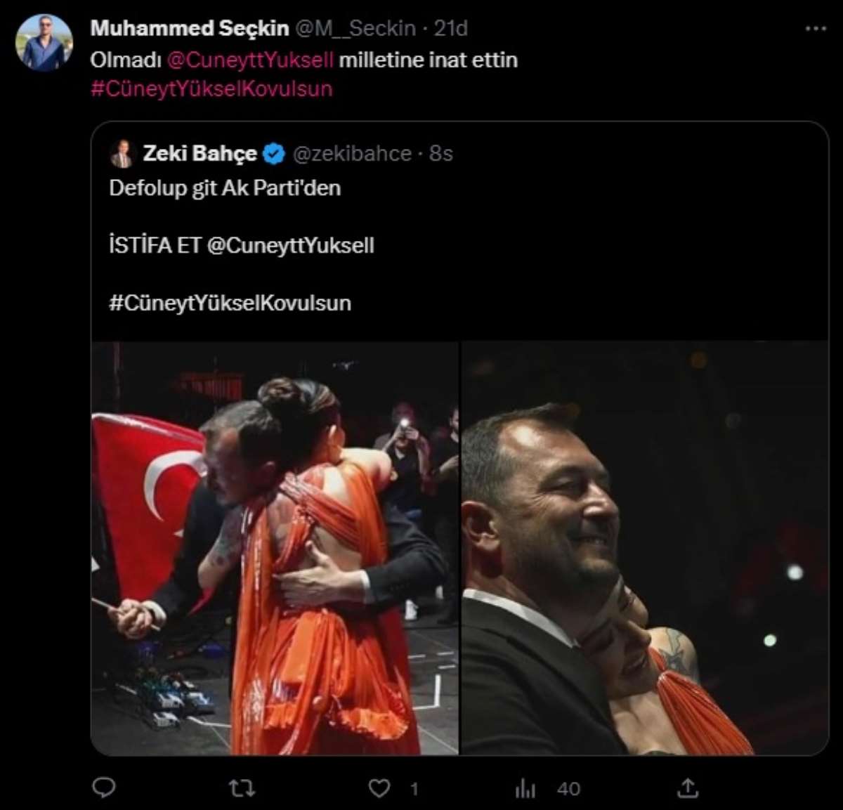The width and height of the screenshot is (843, 810).
Task: Like the tweet with the heart icon
Action: click(x=379, y=788)
